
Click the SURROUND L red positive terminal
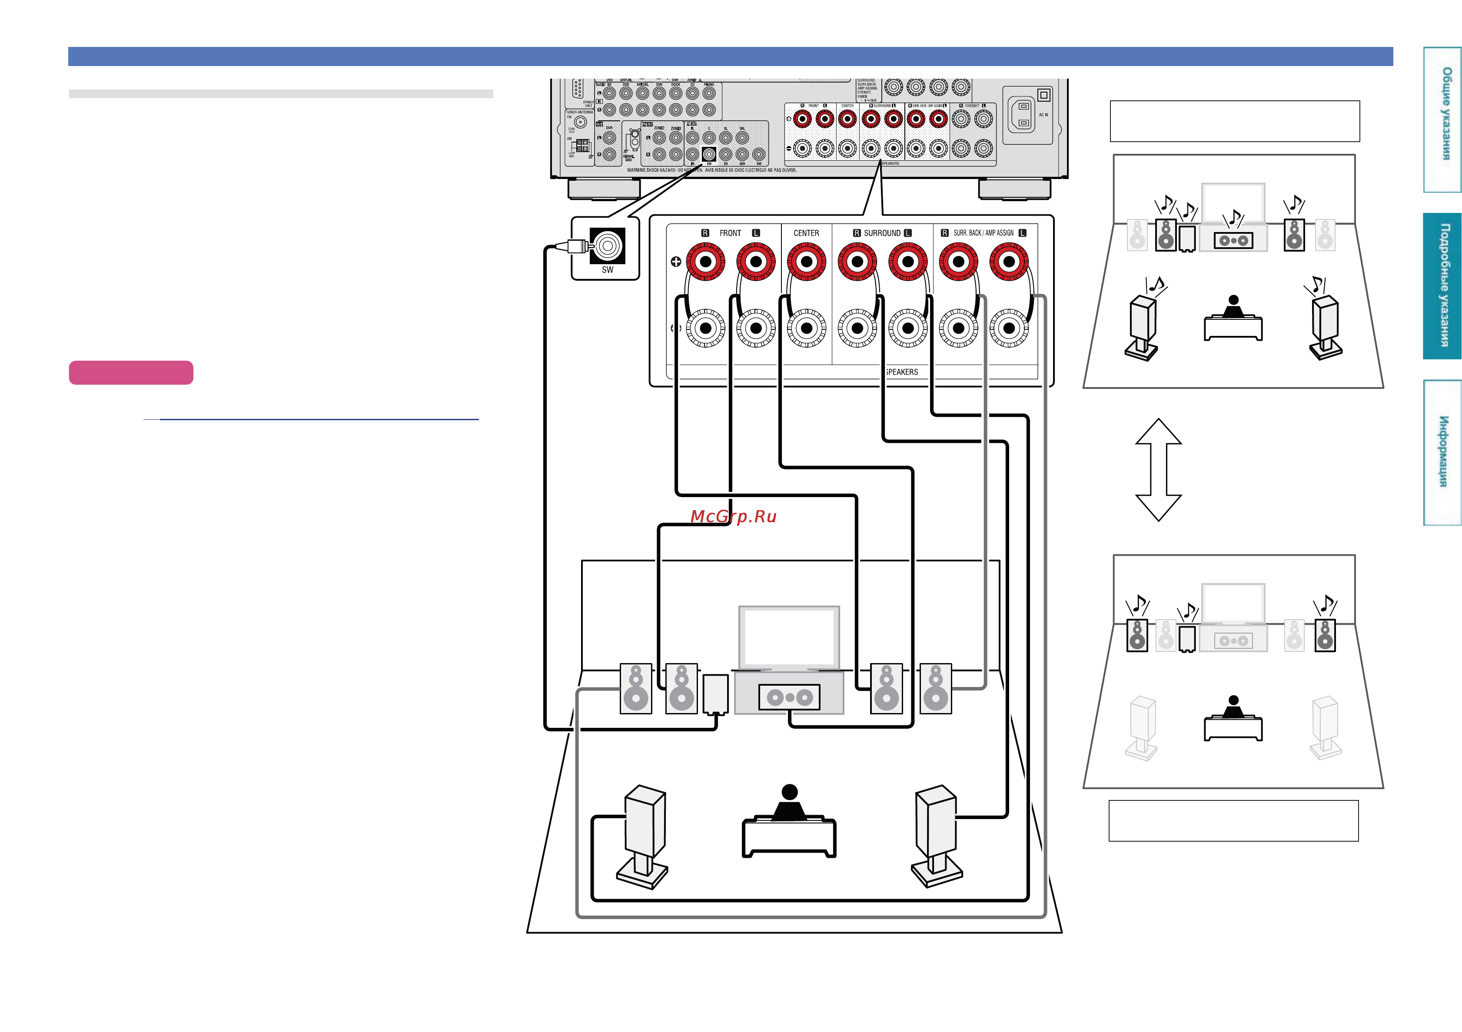[x=908, y=261]
